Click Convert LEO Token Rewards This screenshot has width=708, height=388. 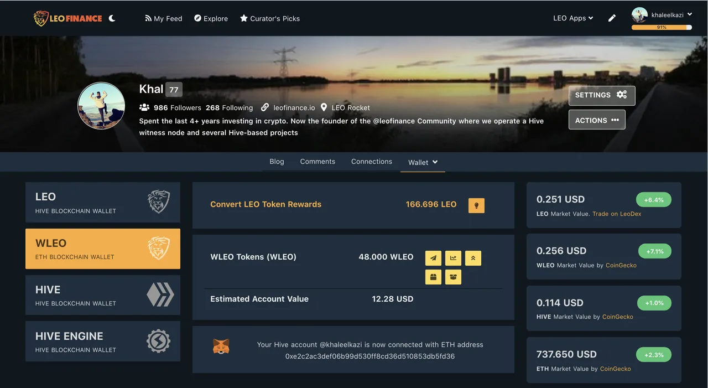click(265, 204)
